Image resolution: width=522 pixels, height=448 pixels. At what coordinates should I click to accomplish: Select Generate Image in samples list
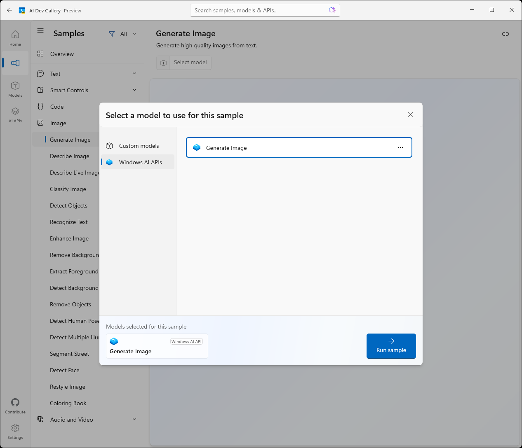[x=70, y=140]
